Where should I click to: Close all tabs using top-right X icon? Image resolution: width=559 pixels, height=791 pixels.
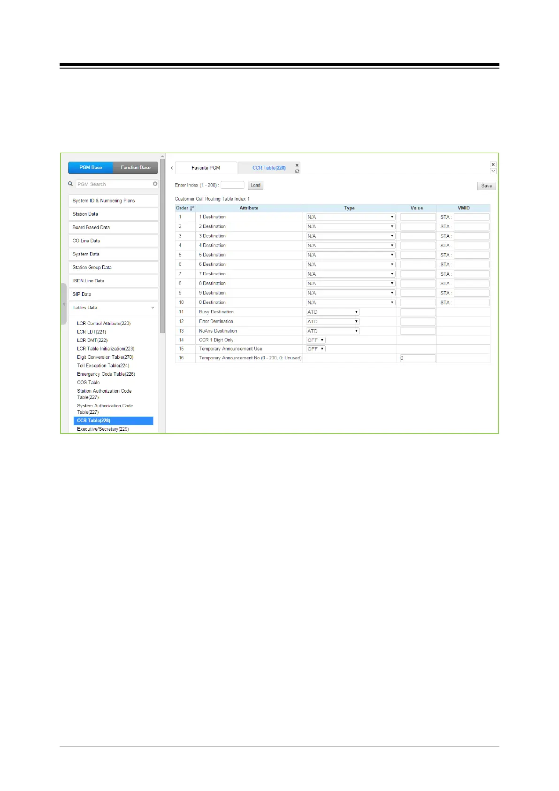(493, 164)
